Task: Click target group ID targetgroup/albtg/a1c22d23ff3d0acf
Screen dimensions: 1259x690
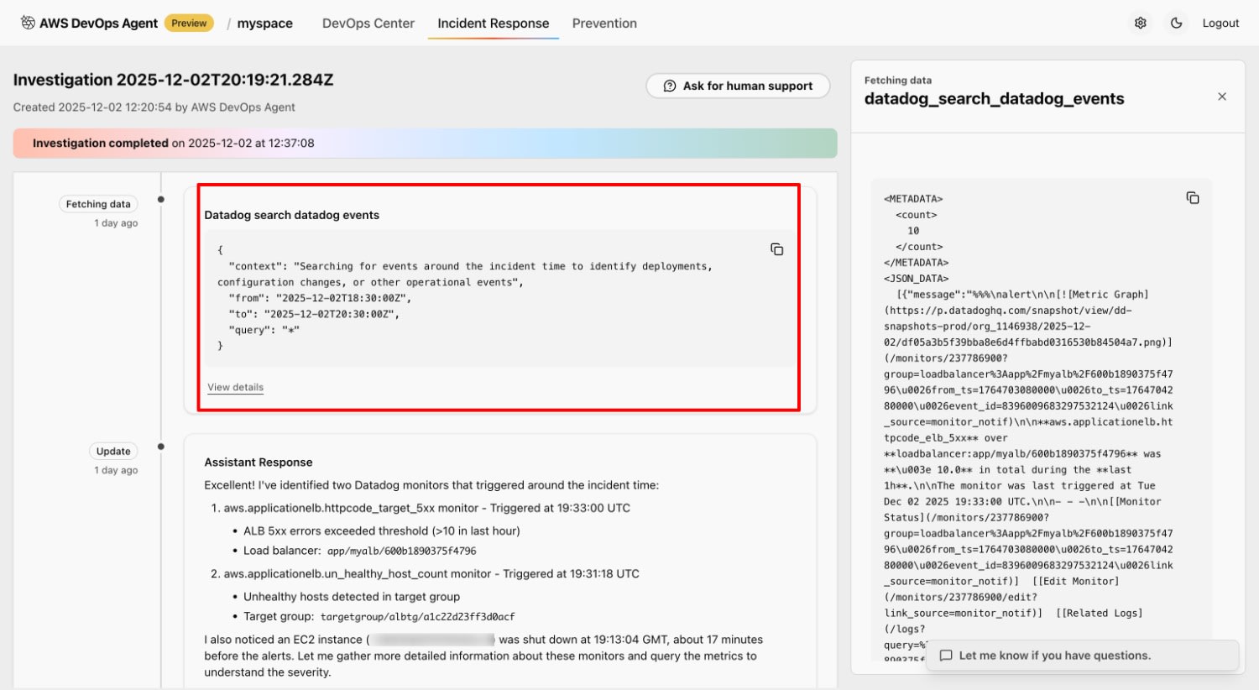Action: coord(418,617)
